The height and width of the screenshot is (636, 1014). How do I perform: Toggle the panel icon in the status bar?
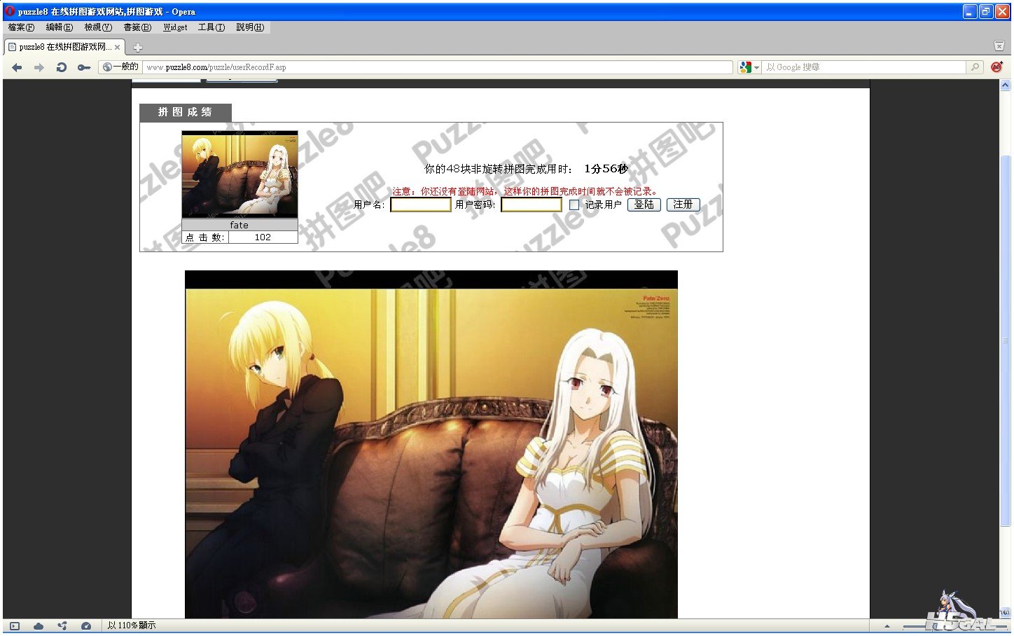15,625
